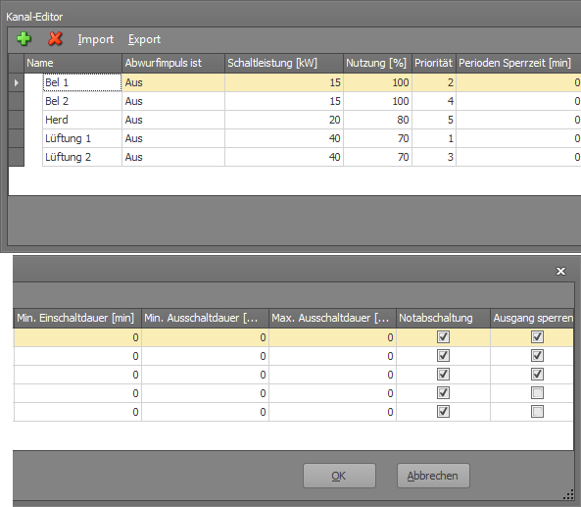Click the Min. Einschaltdauer [min] column header

tap(77, 318)
